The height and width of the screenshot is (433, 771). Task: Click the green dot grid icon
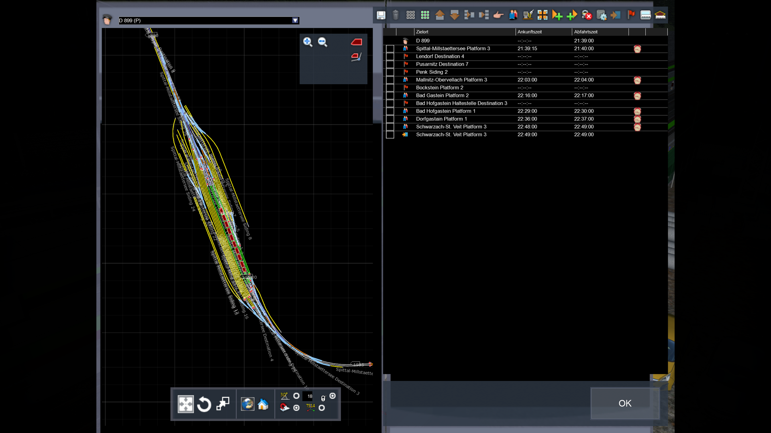pos(425,15)
